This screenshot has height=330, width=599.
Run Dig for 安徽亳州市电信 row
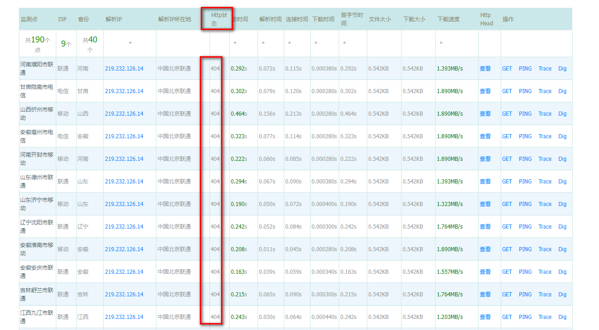563,136
